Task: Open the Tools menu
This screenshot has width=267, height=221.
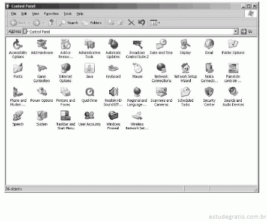Action: coord(68,14)
